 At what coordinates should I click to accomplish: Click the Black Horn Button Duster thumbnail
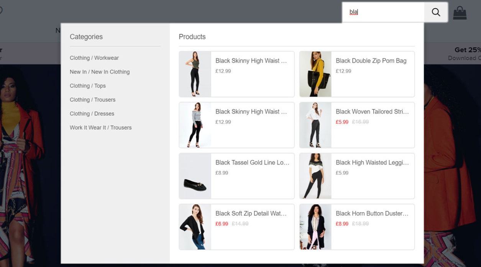[x=315, y=227]
